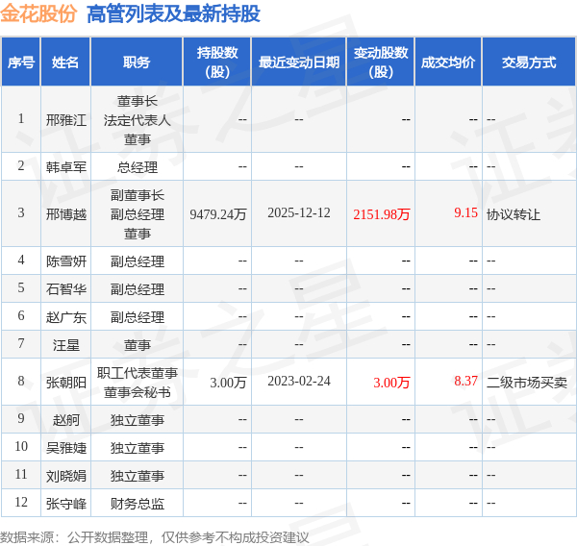This screenshot has width=577, height=546.
Task: Click the name 陈雪妍
Action: tap(65, 261)
